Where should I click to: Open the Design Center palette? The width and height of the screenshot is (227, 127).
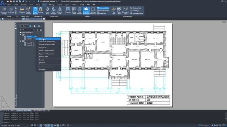pyautogui.click(x=74, y=11)
